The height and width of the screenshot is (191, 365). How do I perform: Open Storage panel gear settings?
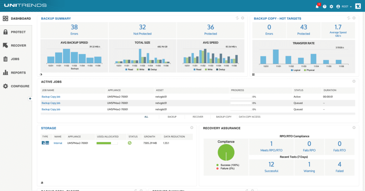pos(191,128)
